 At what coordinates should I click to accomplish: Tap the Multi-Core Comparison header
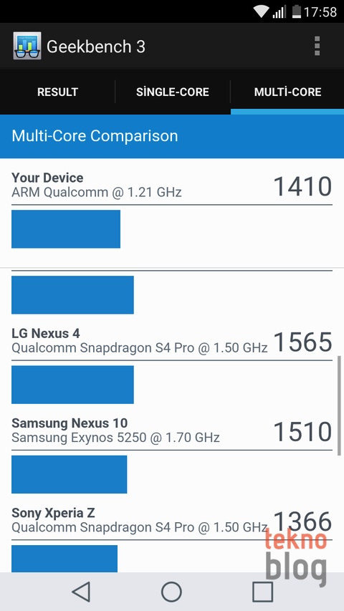coord(172,136)
